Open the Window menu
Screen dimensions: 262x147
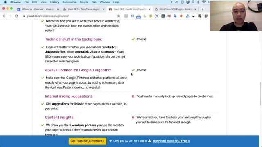(105, 2)
